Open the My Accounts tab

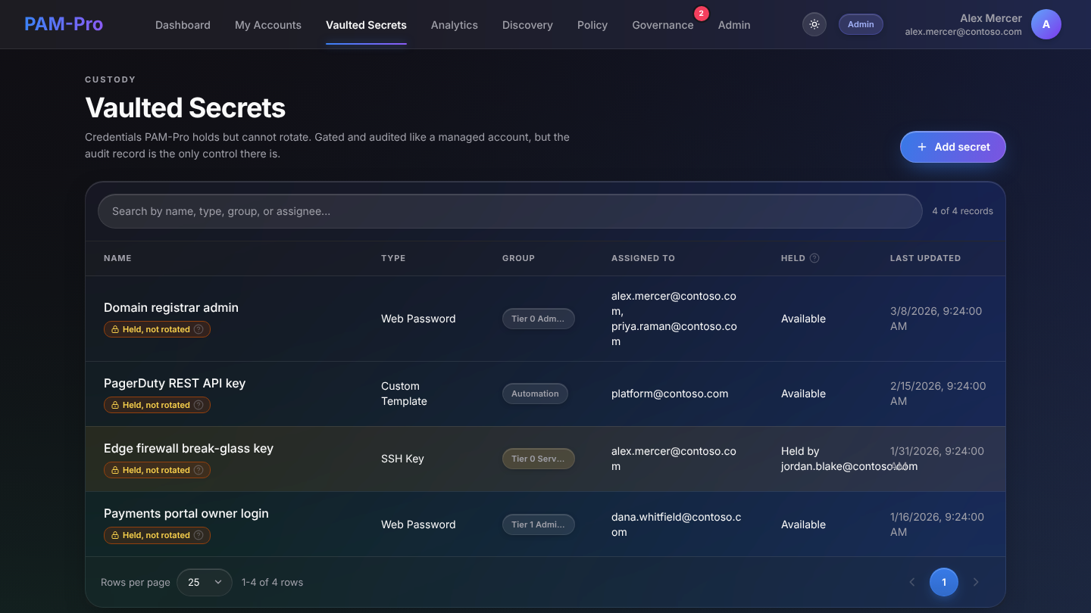(x=268, y=25)
